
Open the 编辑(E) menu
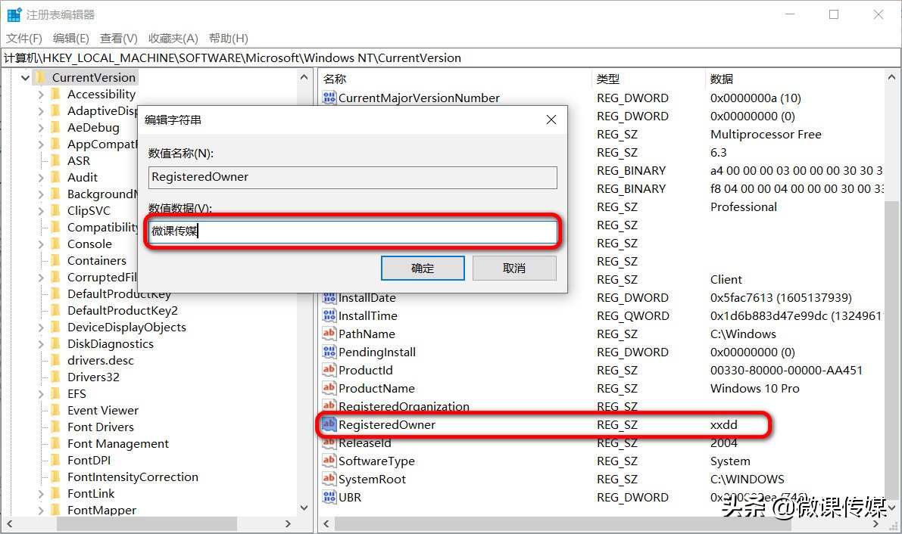point(70,38)
